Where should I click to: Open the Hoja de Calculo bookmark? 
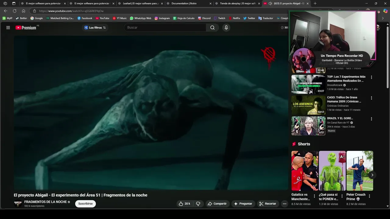click(184, 18)
